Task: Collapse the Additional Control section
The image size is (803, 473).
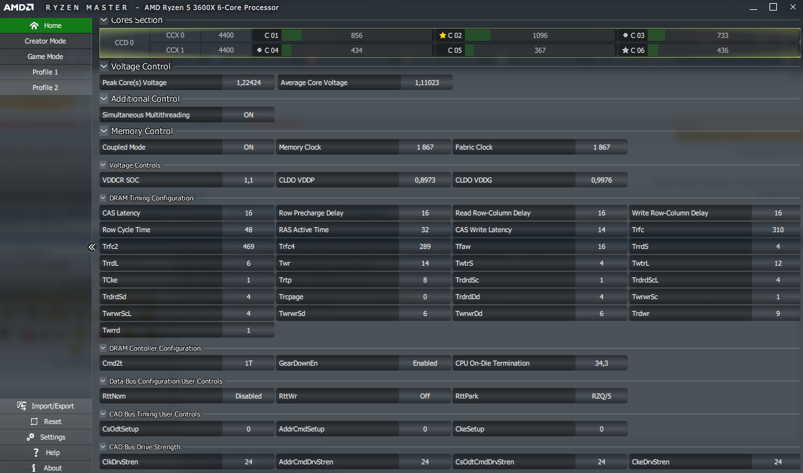Action: pyautogui.click(x=104, y=99)
